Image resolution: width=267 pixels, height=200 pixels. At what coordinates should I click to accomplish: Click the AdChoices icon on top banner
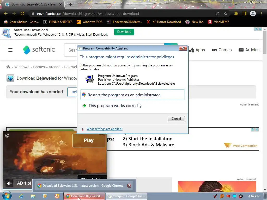(x=256, y=29)
